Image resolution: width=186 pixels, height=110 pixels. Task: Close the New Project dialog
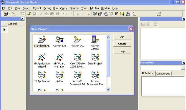pyautogui.click(x=131, y=29)
